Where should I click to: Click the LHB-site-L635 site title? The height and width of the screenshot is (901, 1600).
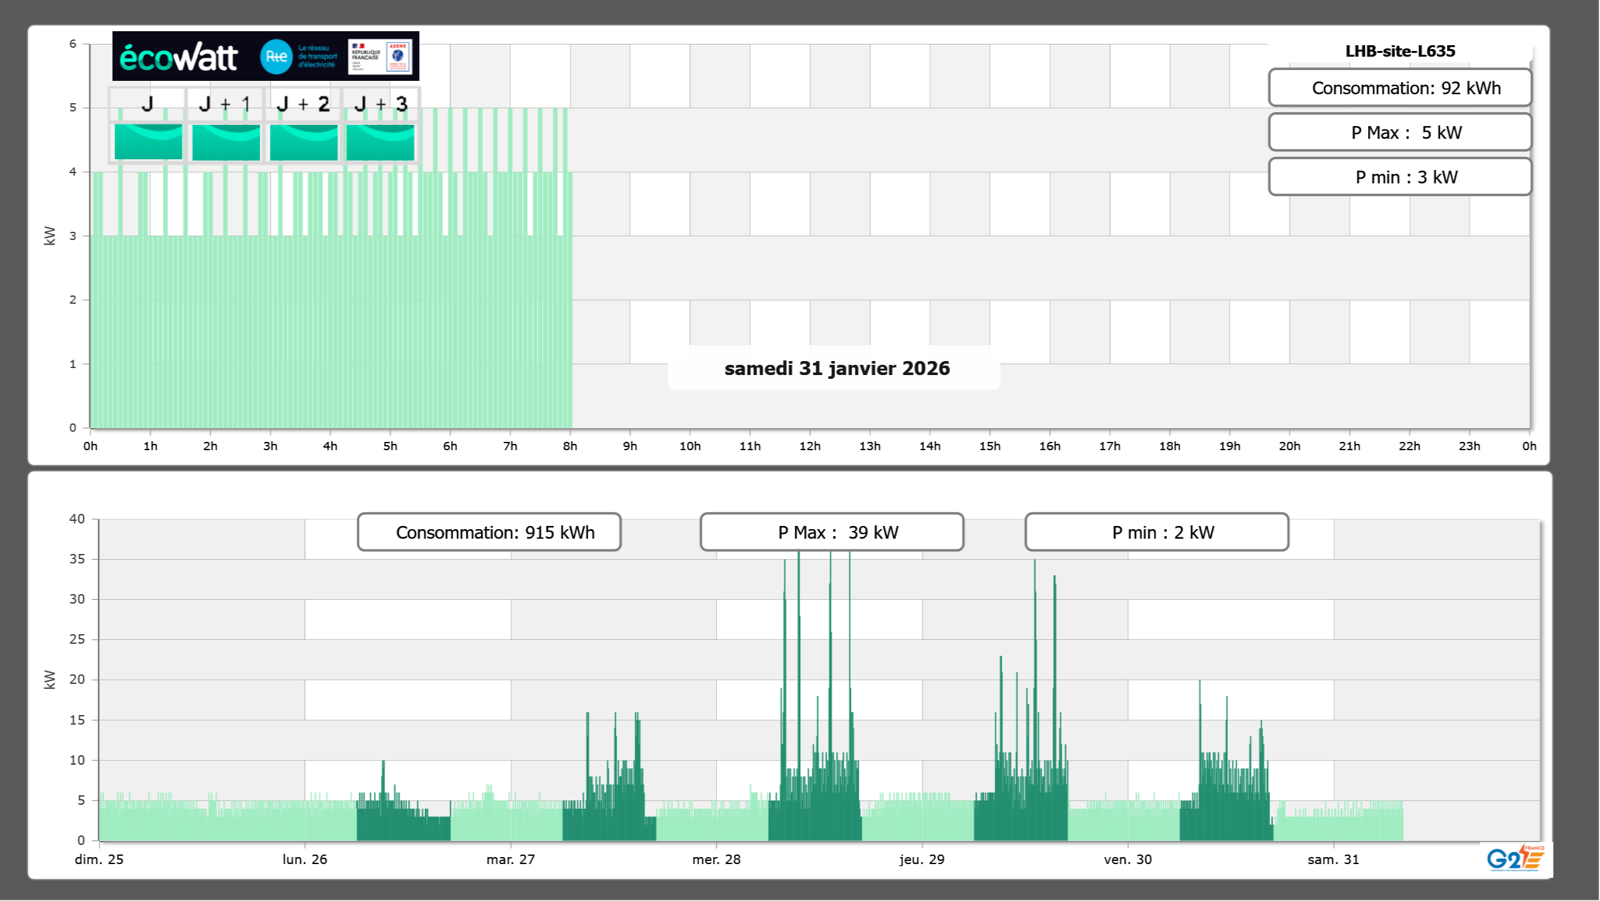pyautogui.click(x=1399, y=51)
